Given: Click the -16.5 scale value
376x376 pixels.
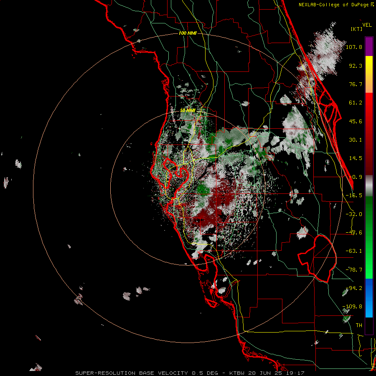Looking at the screenshot, I should 354,196.
